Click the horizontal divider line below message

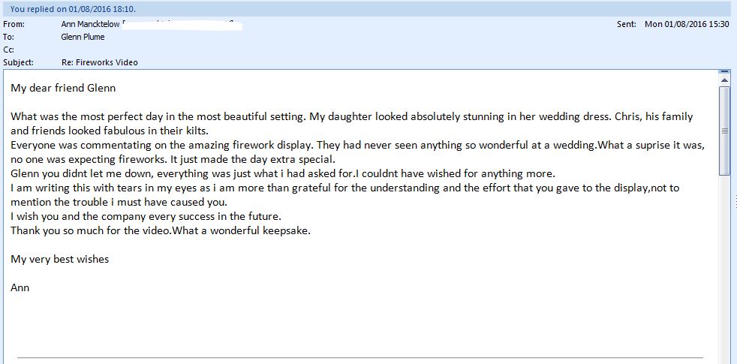tap(360, 358)
